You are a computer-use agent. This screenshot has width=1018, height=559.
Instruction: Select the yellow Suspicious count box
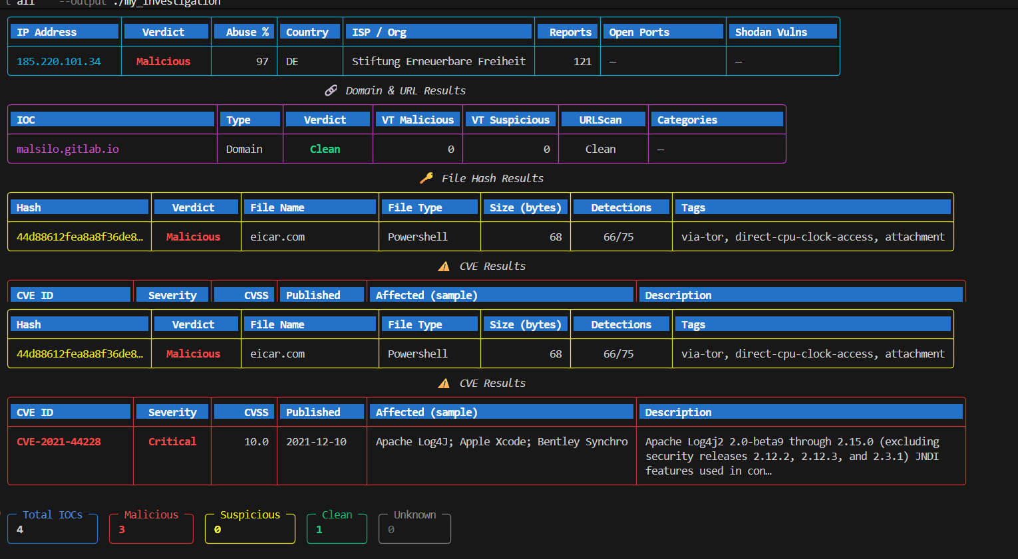pyautogui.click(x=250, y=527)
